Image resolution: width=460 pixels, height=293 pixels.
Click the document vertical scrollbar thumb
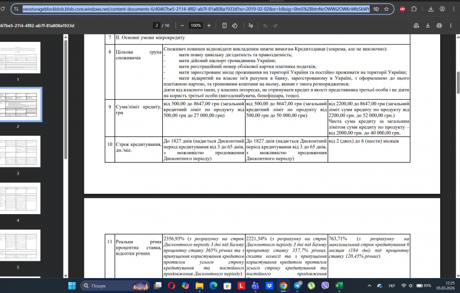pos(458,83)
